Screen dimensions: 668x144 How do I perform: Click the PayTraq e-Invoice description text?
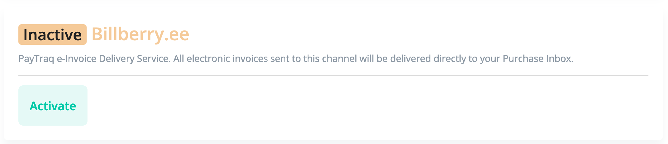coord(295,59)
